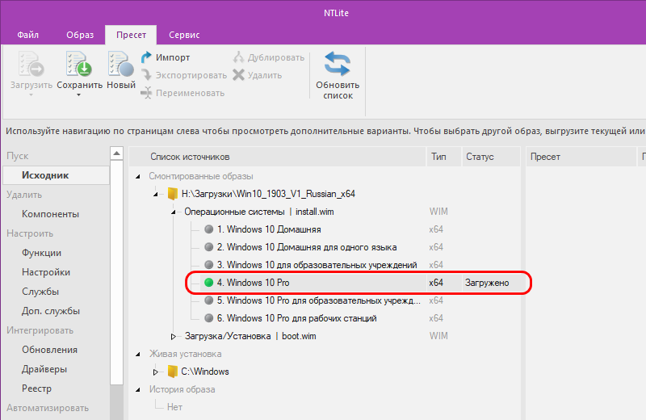This screenshot has height=420, width=646.
Task: Open the Доп. службы page
Action: [x=51, y=311]
